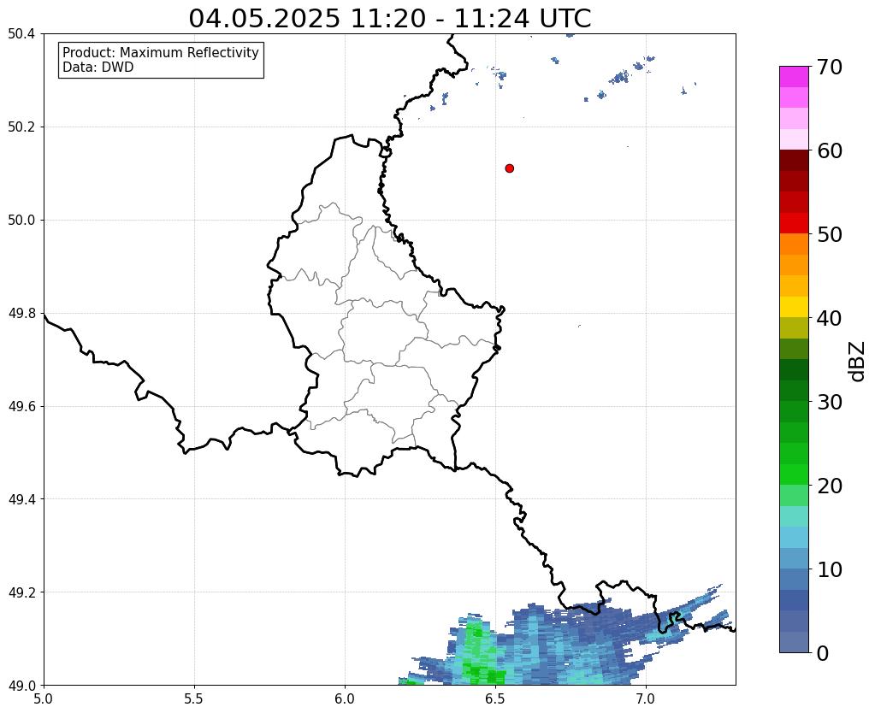Click the yellow colorbar swatch above 40
The width and height of the screenshot is (875, 713).
point(794,307)
